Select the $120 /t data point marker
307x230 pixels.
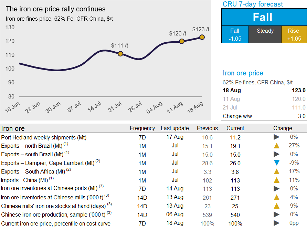pyautogui.click(x=182, y=41)
